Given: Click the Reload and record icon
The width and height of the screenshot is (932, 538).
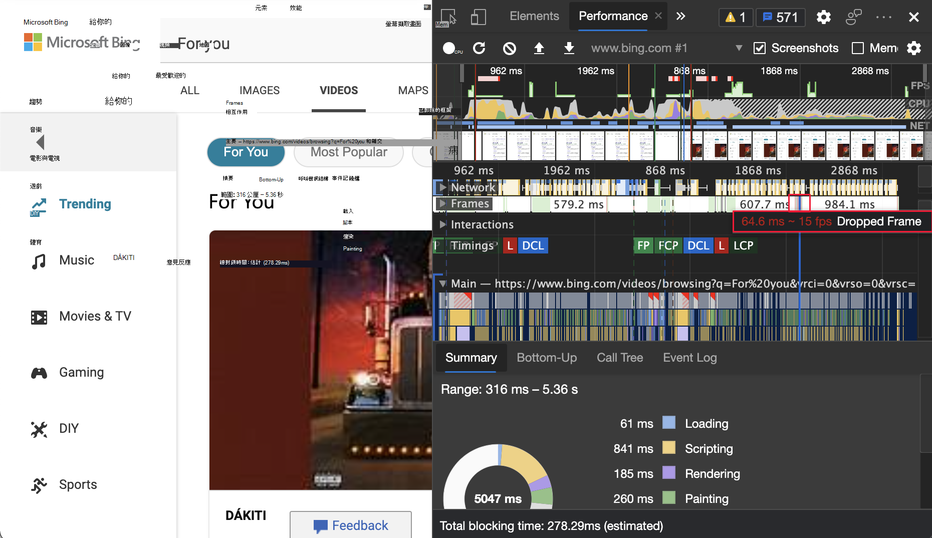Looking at the screenshot, I should (x=480, y=48).
